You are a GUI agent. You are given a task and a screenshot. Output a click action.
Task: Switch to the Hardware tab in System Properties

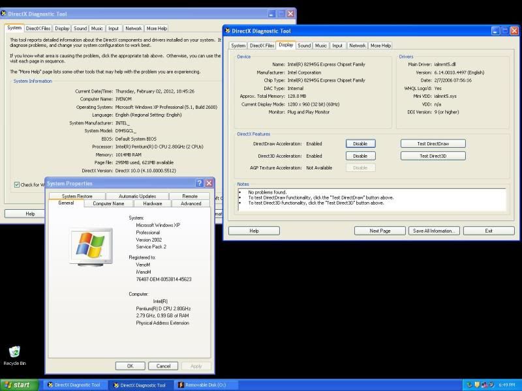(x=153, y=203)
